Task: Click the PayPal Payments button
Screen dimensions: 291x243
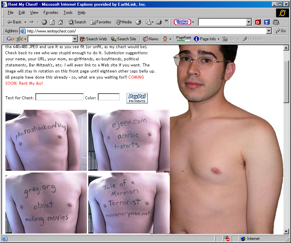Action: coord(137,98)
